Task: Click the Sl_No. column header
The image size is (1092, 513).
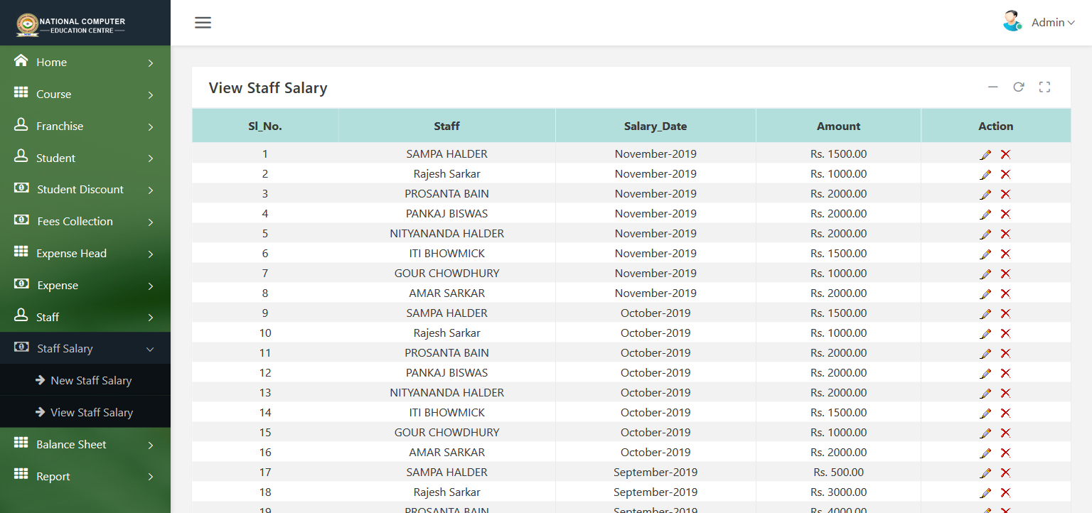Action: pos(265,126)
